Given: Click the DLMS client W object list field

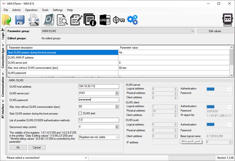Looking at the screenshot, I should coord(219,115).
